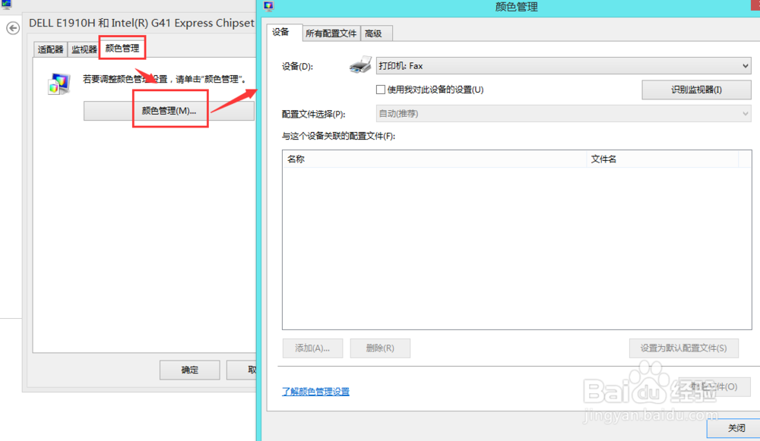This screenshot has width=760, height=441.
Task: Click the 删除(R) button
Action: (x=380, y=348)
